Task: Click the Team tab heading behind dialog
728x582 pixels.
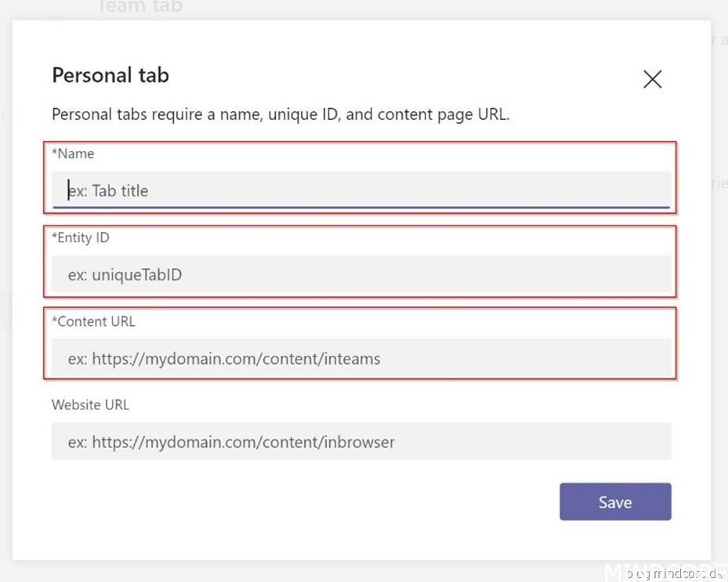Action: coord(139,7)
